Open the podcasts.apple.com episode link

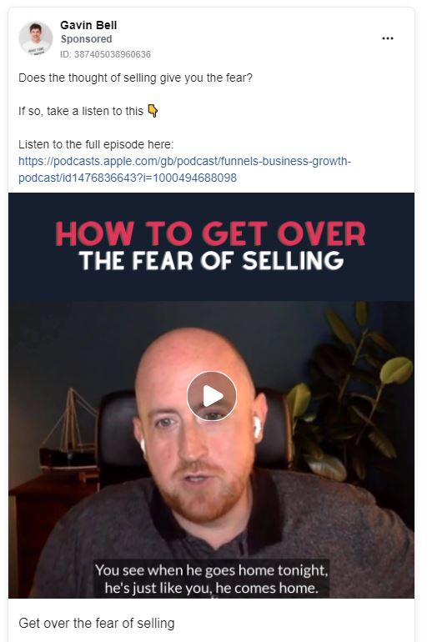pyautogui.click(x=184, y=169)
